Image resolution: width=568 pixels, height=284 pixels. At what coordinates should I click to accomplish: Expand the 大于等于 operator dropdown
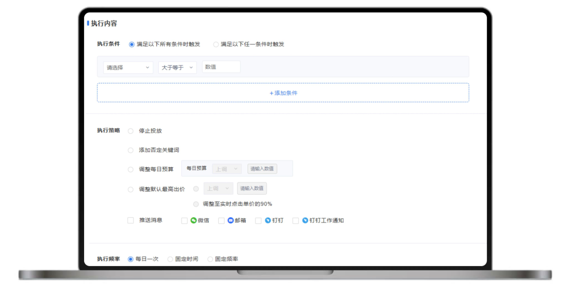point(178,67)
